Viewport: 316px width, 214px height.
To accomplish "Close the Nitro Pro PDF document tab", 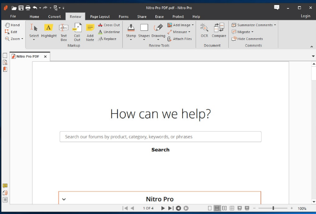I will [x=45, y=57].
